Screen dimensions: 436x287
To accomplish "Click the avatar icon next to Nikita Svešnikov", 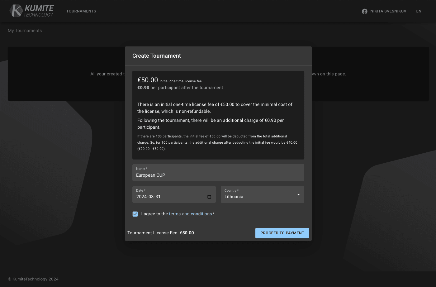I will (x=364, y=11).
